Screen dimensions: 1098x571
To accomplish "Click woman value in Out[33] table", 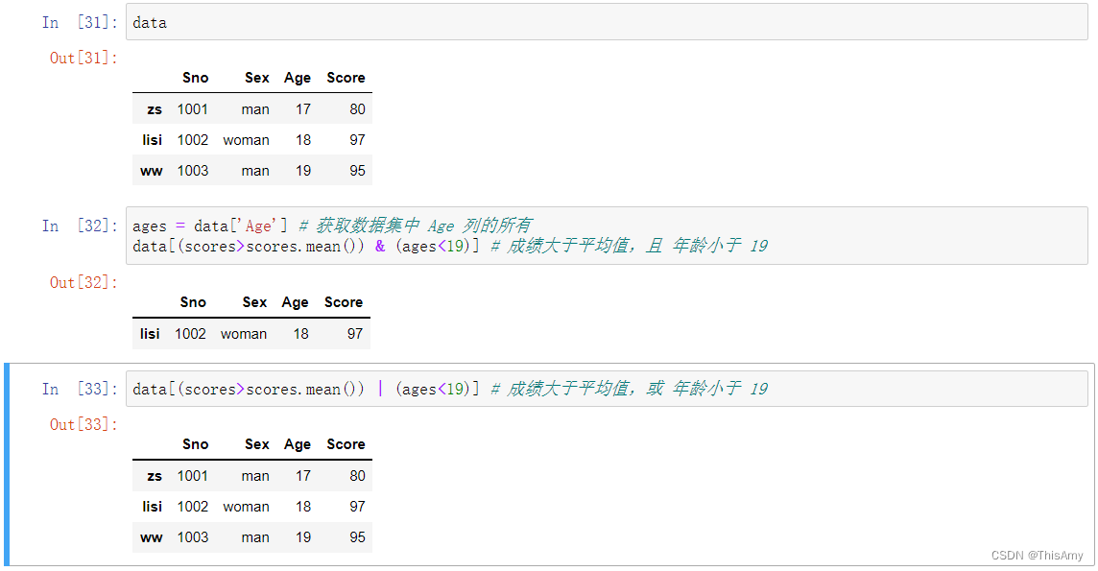I will [x=246, y=507].
